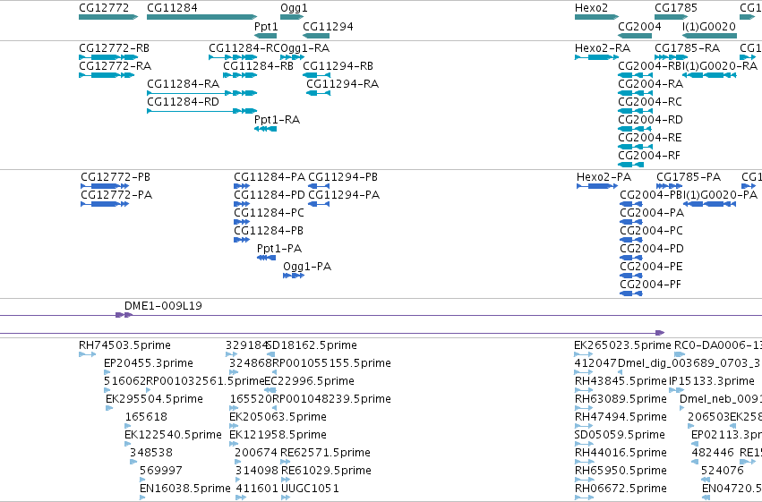
Task: Select EST RH65950.5prime
Action: click(x=584, y=481)
